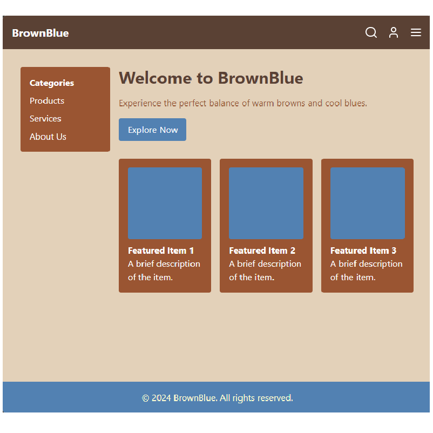Viewport: 433px width, 433px height.
Task: Click the Explore Now button
Action: point(152,130)
